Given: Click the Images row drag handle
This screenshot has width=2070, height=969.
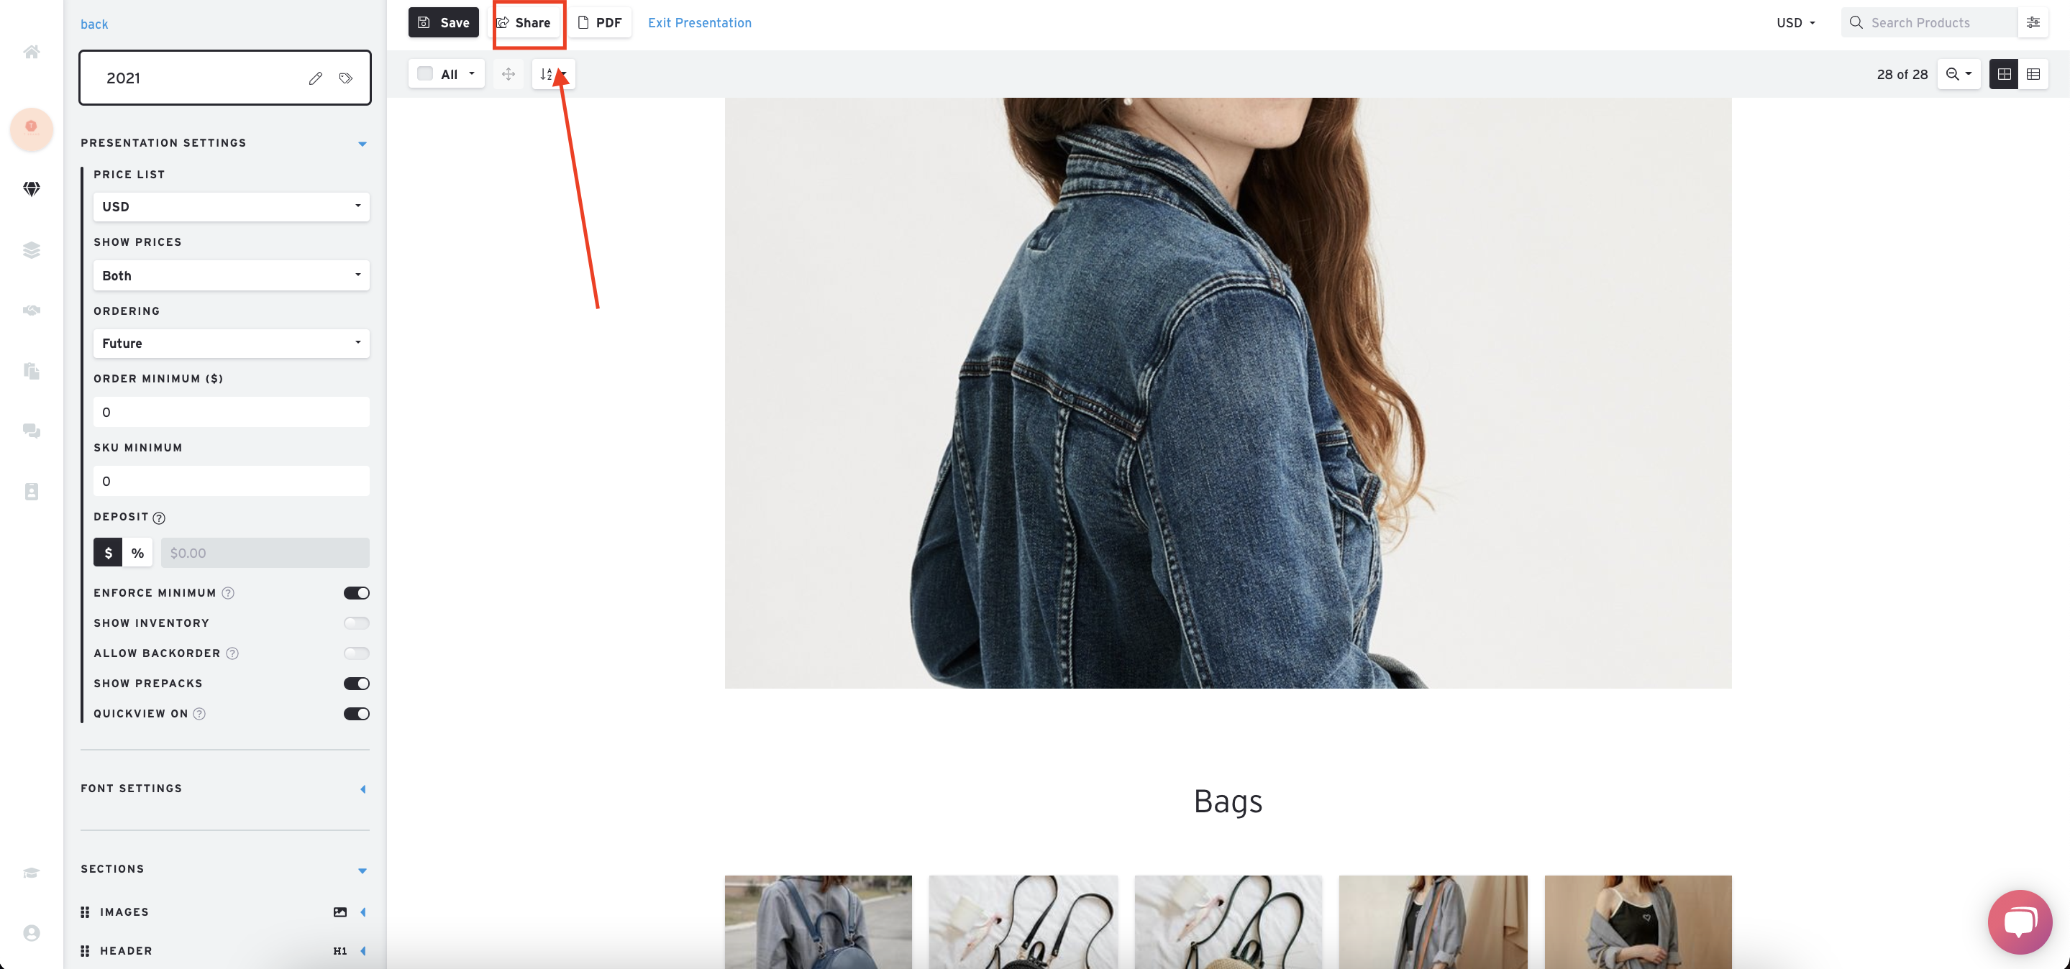Looking at the screenshot, I should (x=85, y=912).
